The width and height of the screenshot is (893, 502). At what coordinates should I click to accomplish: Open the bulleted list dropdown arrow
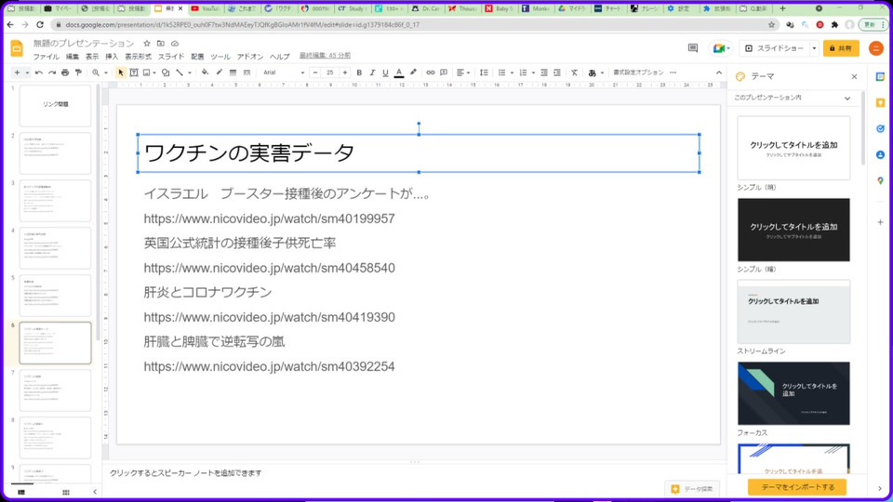pos(512,73)
